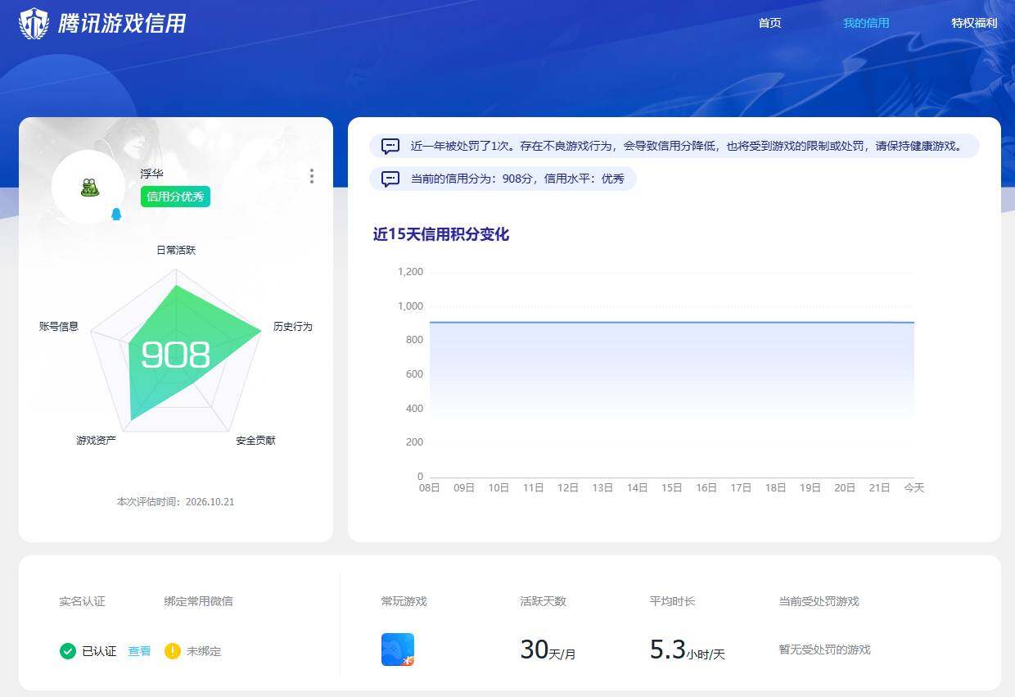Viewport: 1015px width, 697px height.
Task: Click the 未绑定 WeChat binding status
Action: pos(204,651)
